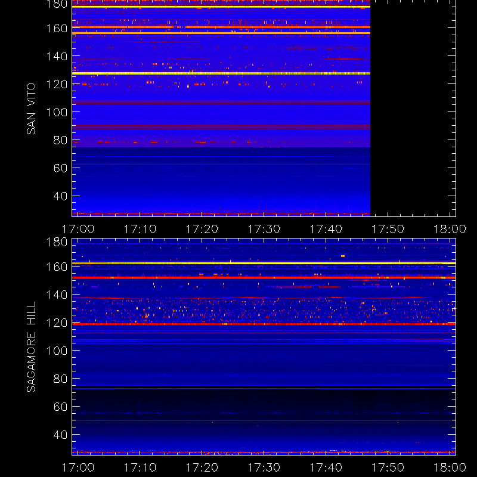Click 17:20 time label beneath San Vito plot
Screen dimensions: 477x477
[202, 229]
